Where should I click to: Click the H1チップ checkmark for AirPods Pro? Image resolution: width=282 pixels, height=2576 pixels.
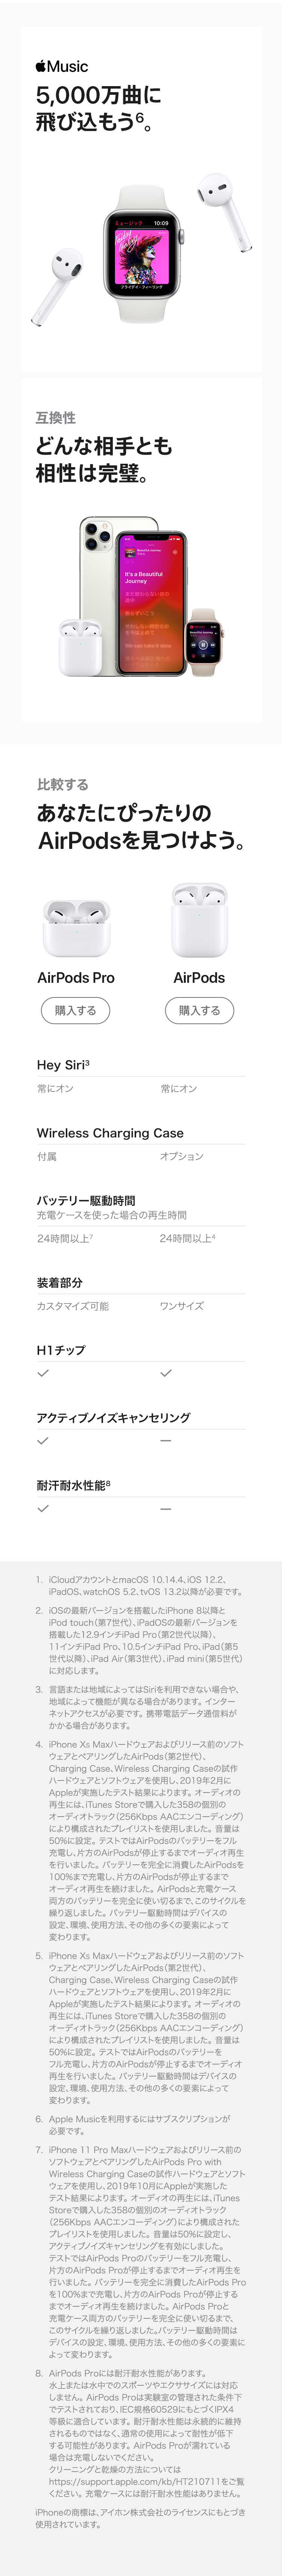tap(43, 1373)
